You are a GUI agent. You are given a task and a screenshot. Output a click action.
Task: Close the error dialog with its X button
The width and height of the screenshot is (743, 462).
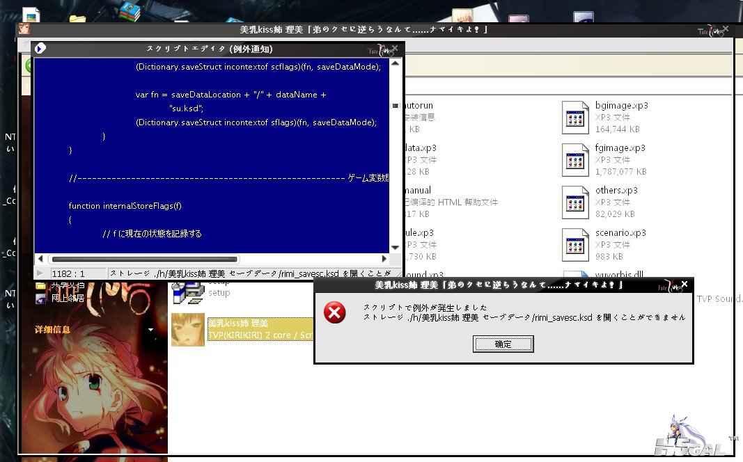click(x=685, y=285)
